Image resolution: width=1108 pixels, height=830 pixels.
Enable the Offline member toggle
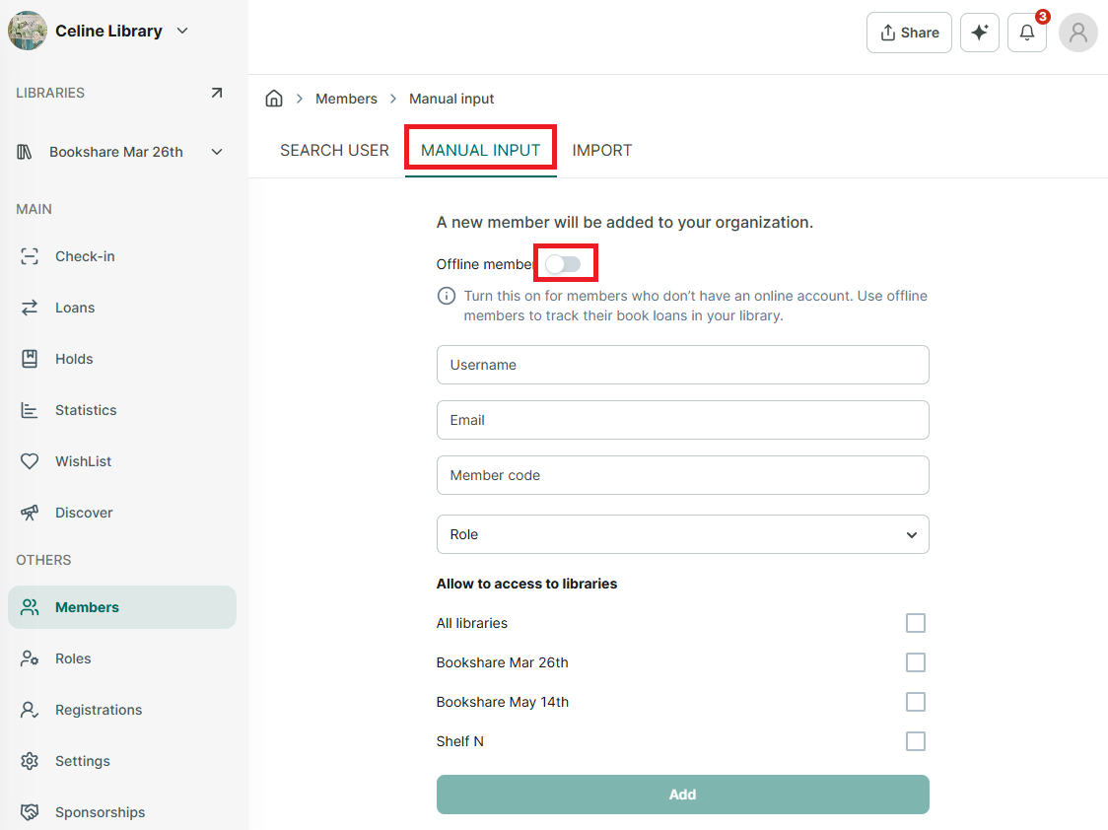tap(563, 264)
